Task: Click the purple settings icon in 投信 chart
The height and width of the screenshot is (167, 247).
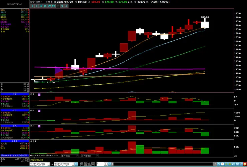Action: click(x=39, y=111)
